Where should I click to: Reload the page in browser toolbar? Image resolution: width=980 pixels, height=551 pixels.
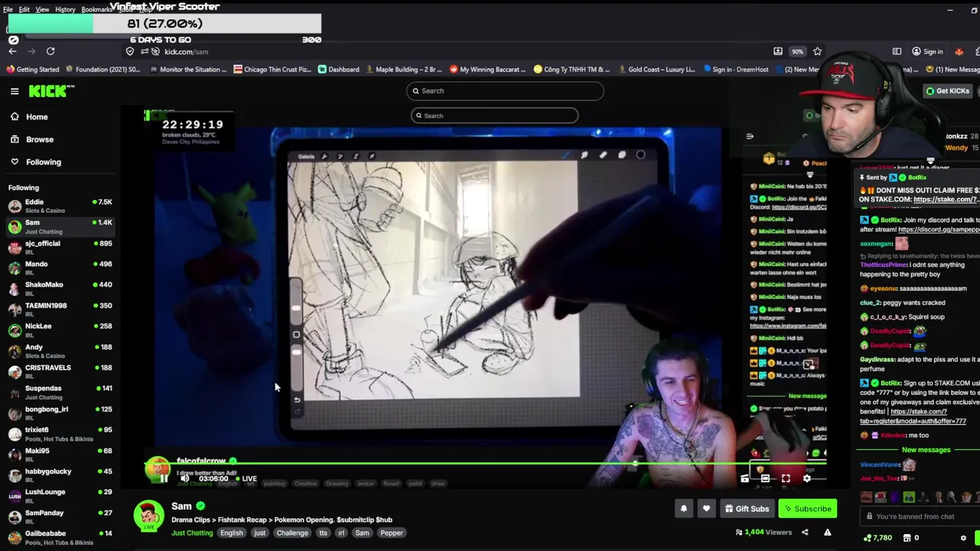click(51, 51)
